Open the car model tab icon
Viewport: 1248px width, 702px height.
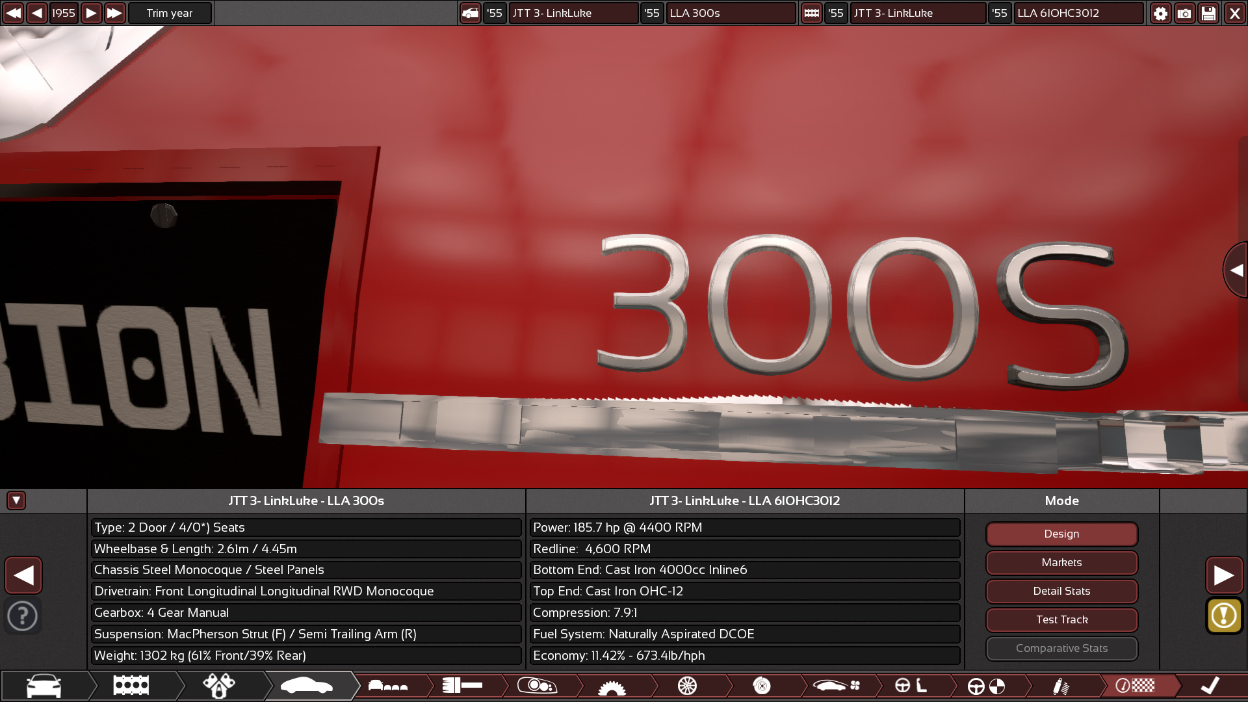(x=44, y=686)
